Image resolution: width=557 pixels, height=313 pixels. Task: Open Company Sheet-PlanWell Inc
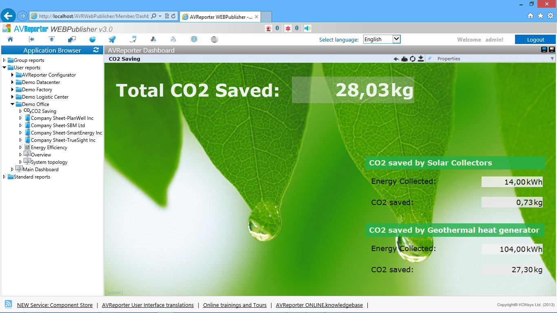pyautogui.click(x=62, y=118)
